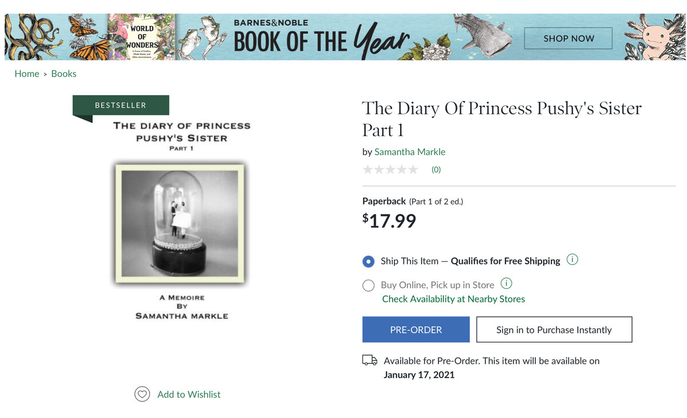
Task: Click the green Bestseller ribbon badge
Action: (121, 105)
